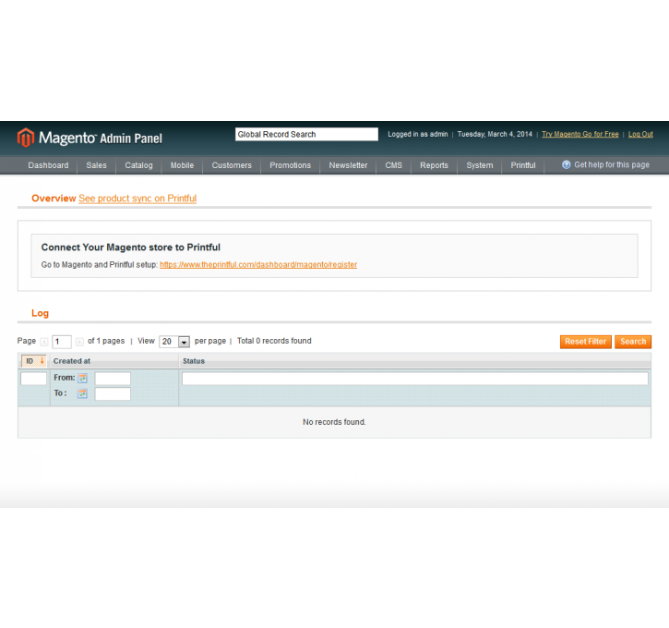This screenshot has height=628, width=669.
Task: Open the Customers menu
Action: 232,165
